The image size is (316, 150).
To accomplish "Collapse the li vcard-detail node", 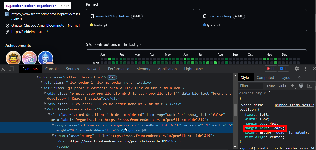I will [x=49, y=115].
